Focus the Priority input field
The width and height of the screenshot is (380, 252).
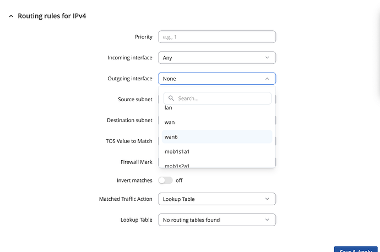point(216,37)
